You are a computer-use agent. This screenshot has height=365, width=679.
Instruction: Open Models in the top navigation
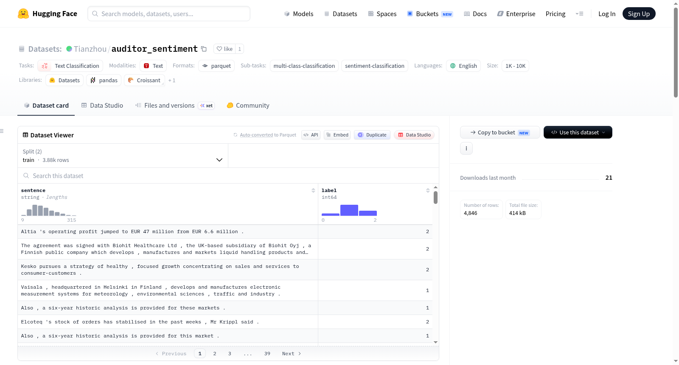pos(299,14)
